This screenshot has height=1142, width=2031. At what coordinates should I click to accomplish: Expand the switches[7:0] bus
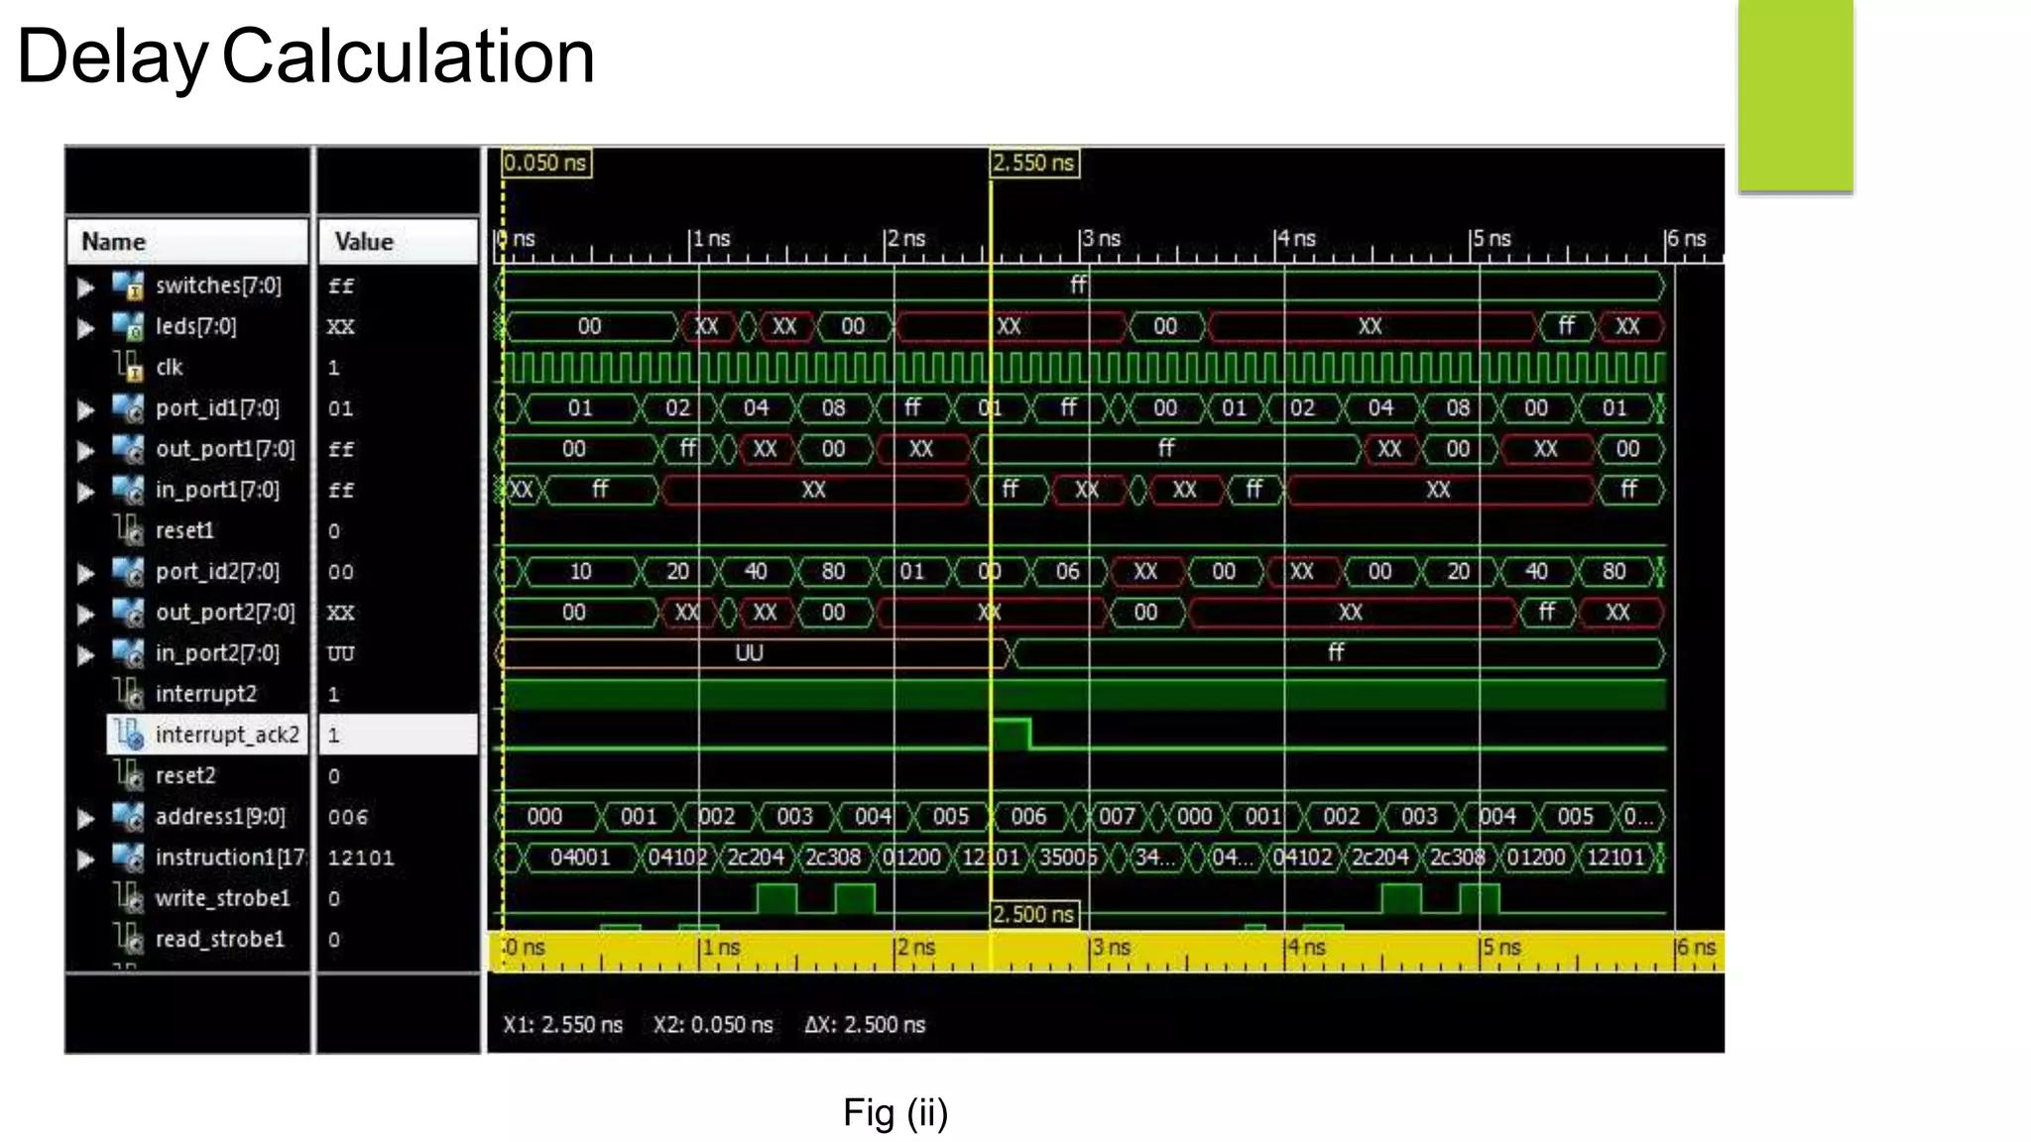click(86, 286)
